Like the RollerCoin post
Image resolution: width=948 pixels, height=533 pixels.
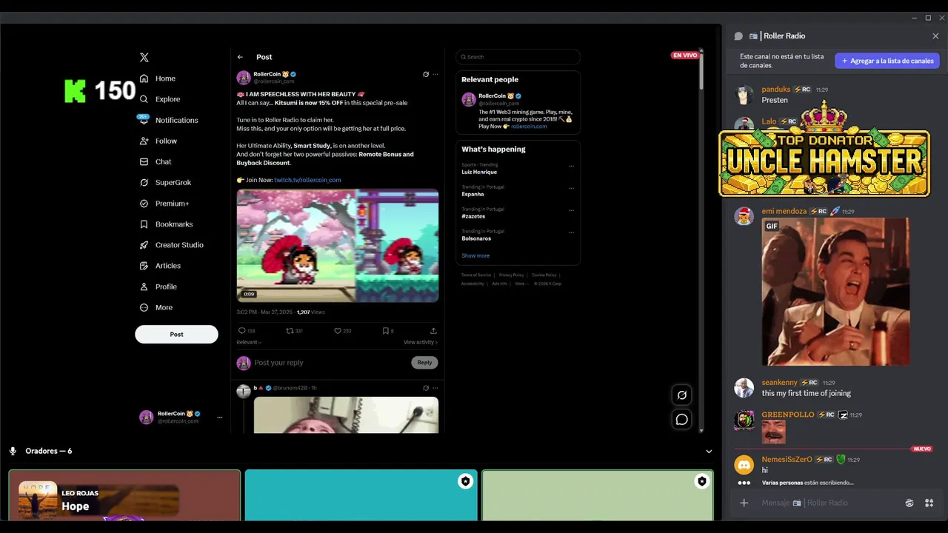338,331
